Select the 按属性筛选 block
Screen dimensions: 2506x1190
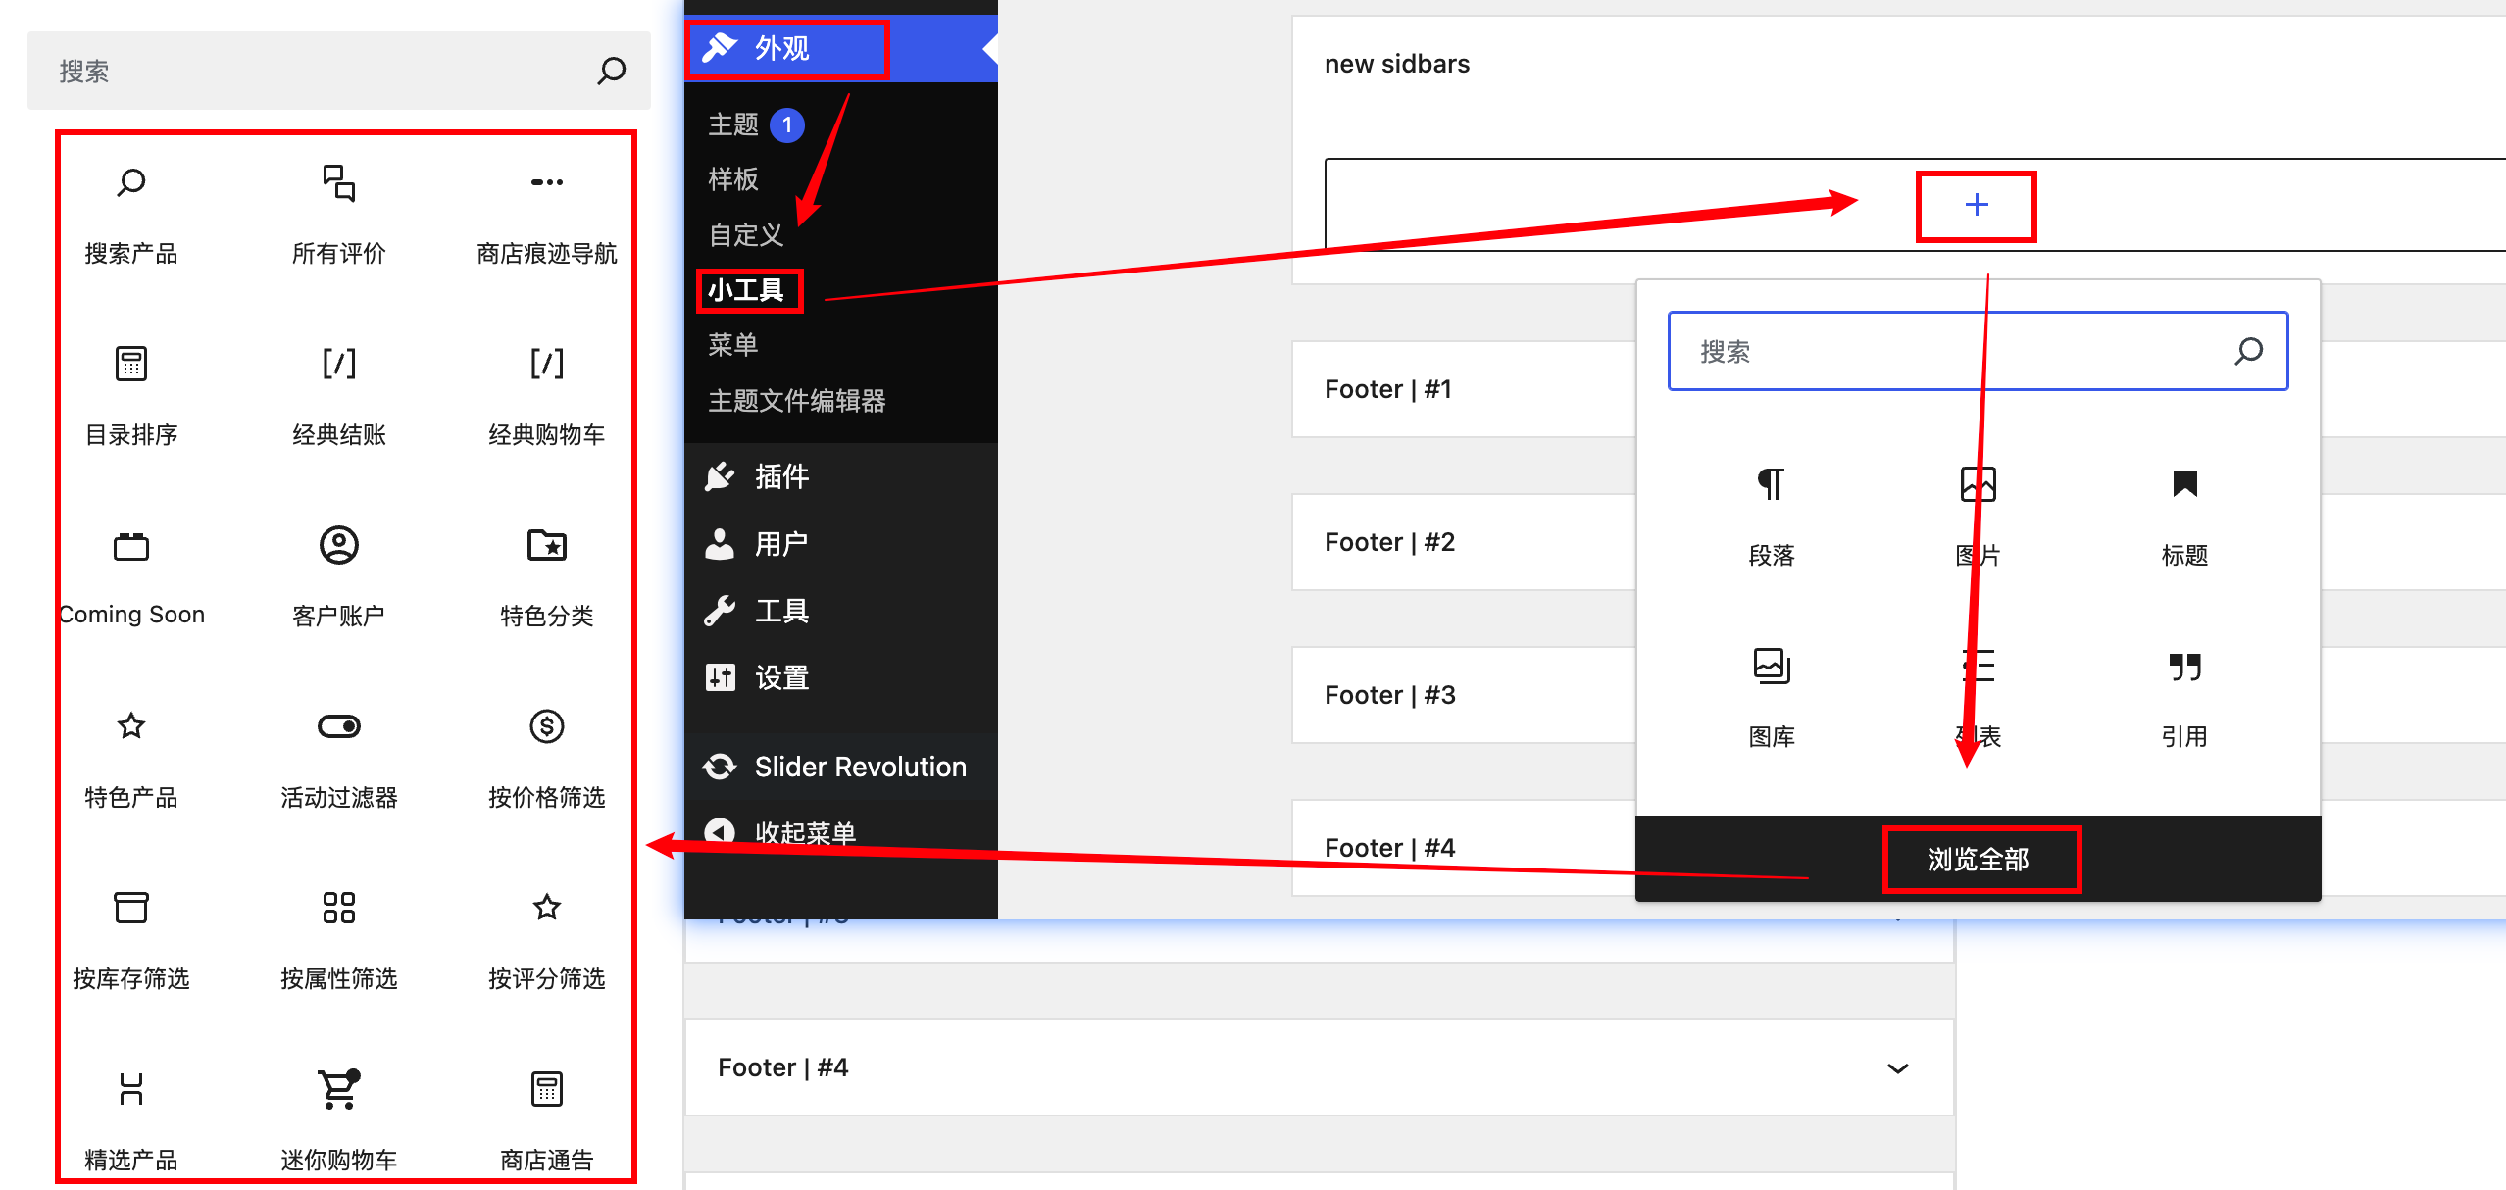[x=339, y=941]
